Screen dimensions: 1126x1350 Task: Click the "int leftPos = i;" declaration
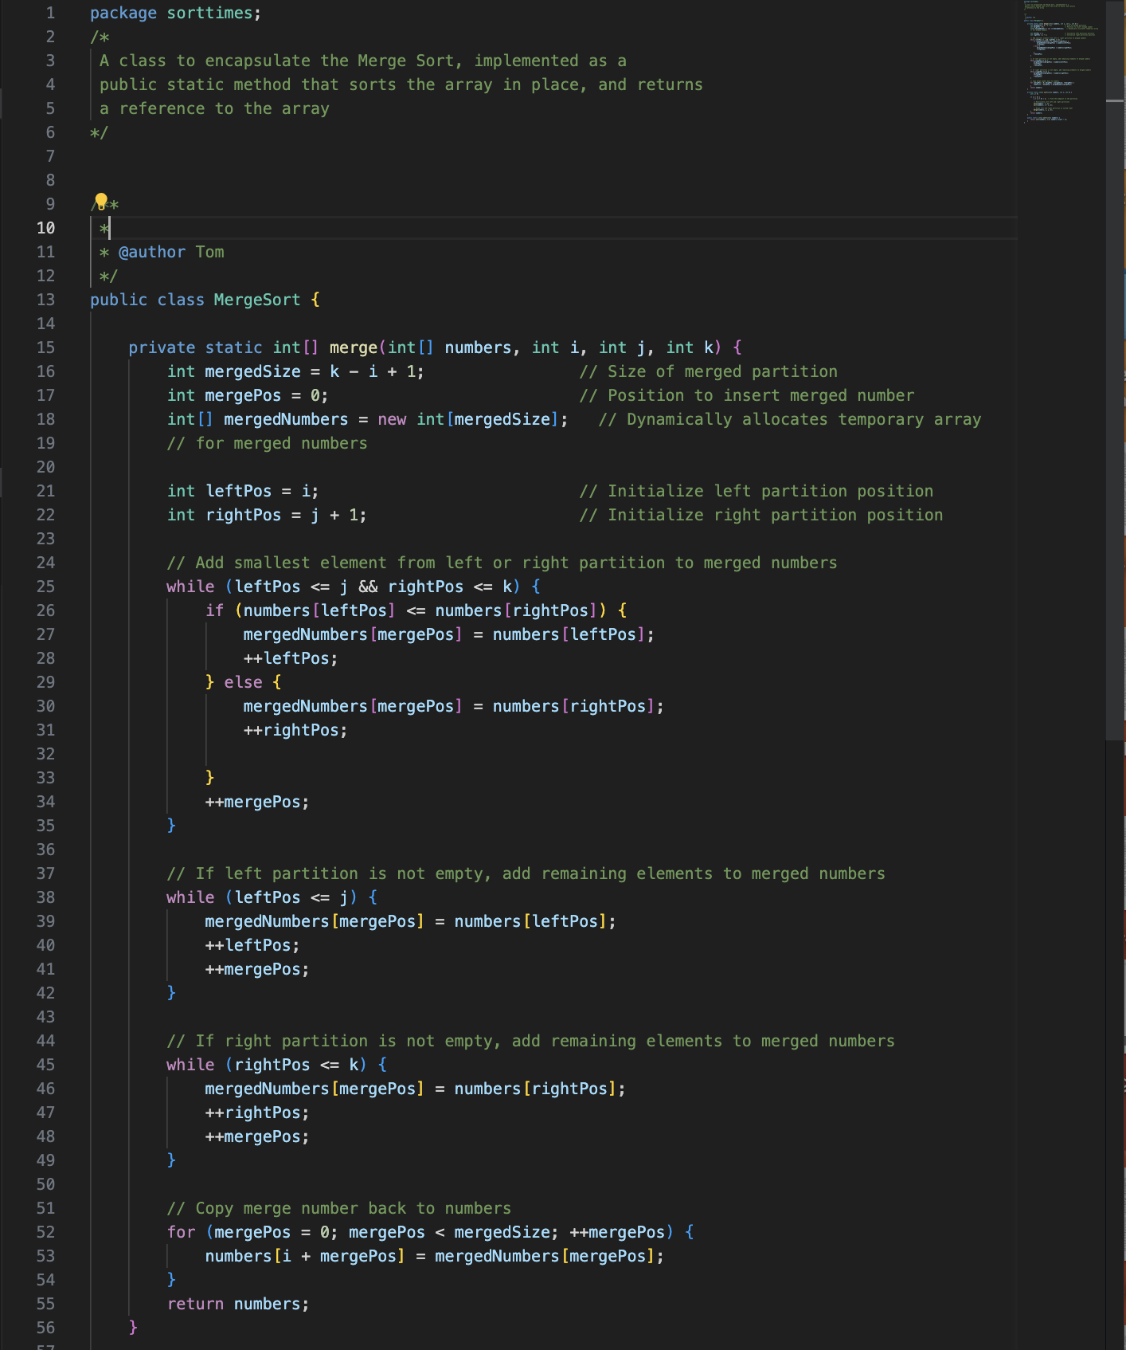click(243, 491)
